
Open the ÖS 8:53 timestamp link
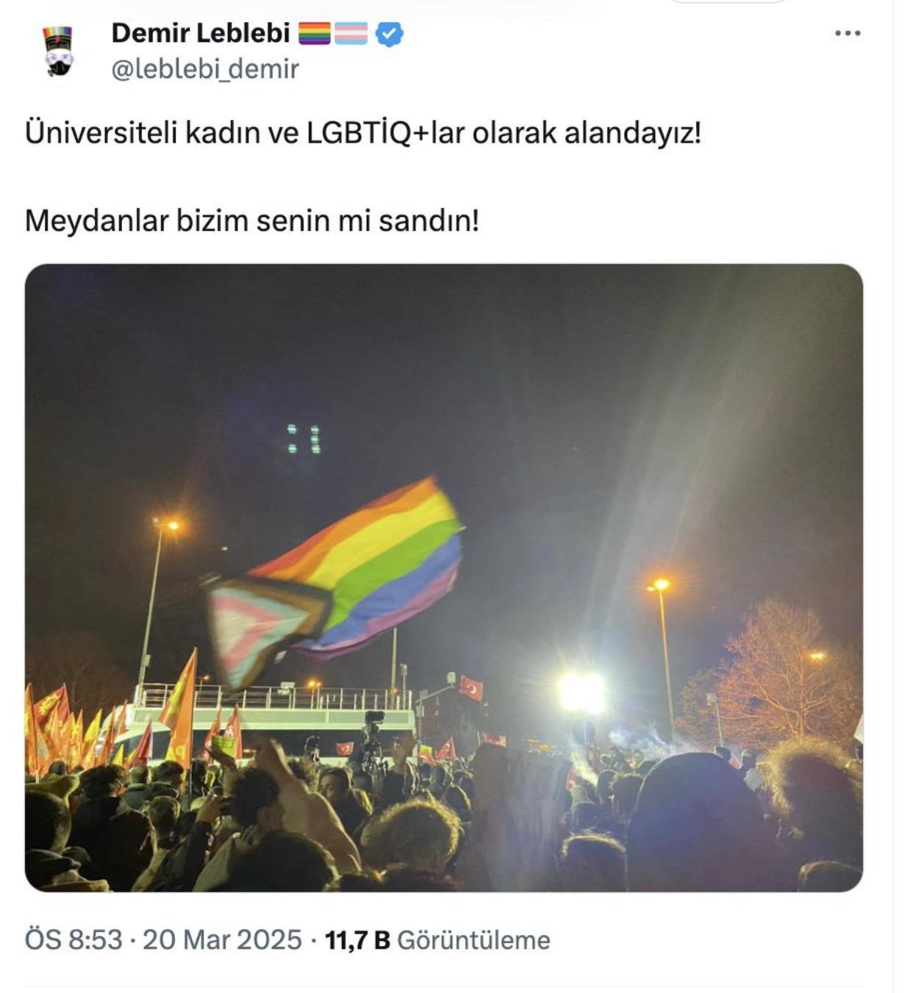coord(74,940)
